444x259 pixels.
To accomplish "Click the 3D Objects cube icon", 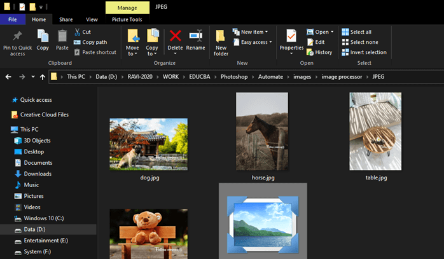I will click(x=18, y=141).
